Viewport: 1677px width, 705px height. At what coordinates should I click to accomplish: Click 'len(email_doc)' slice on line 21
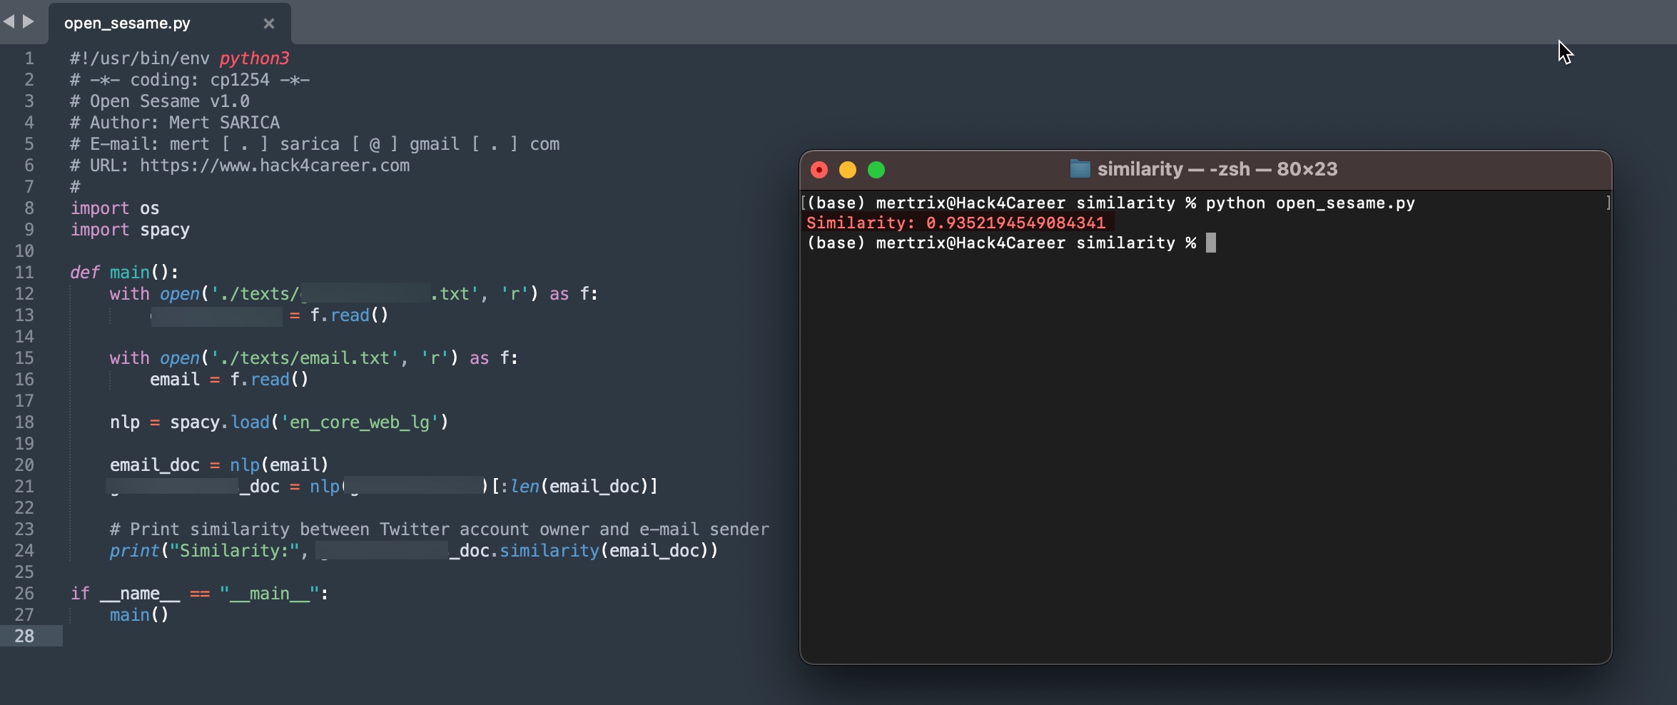[x=579, y=487]
